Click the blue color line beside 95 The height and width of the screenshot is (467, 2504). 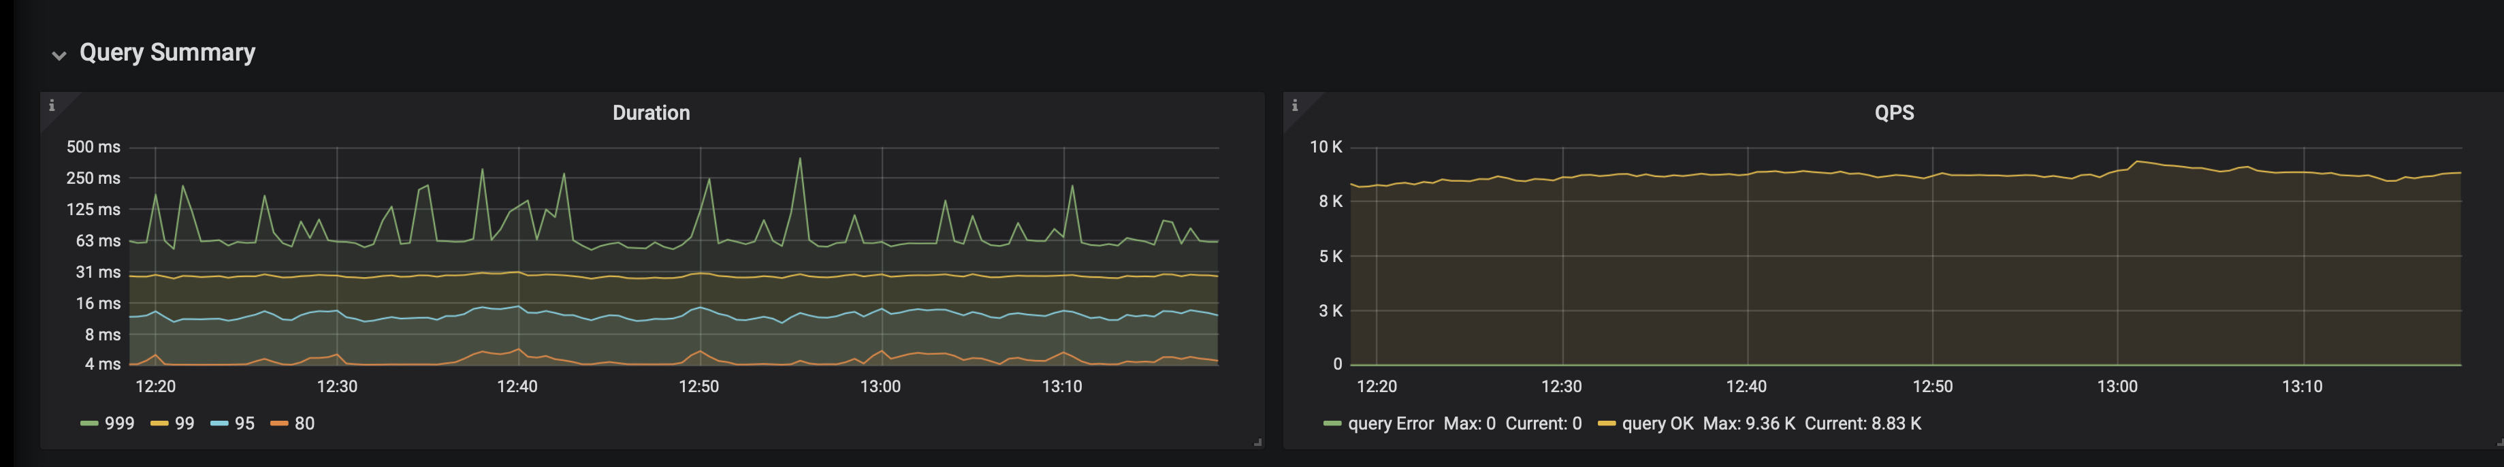coord(220,423)
